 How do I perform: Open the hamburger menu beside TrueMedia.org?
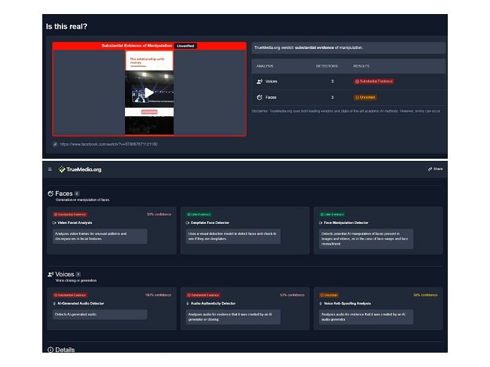[50, 169]
